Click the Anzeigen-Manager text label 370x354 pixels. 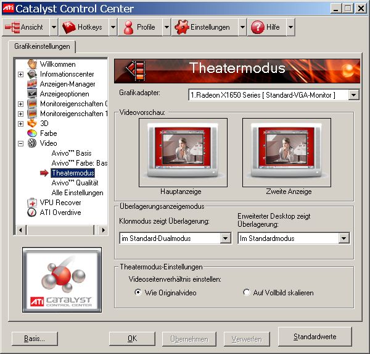click(67, 84)
